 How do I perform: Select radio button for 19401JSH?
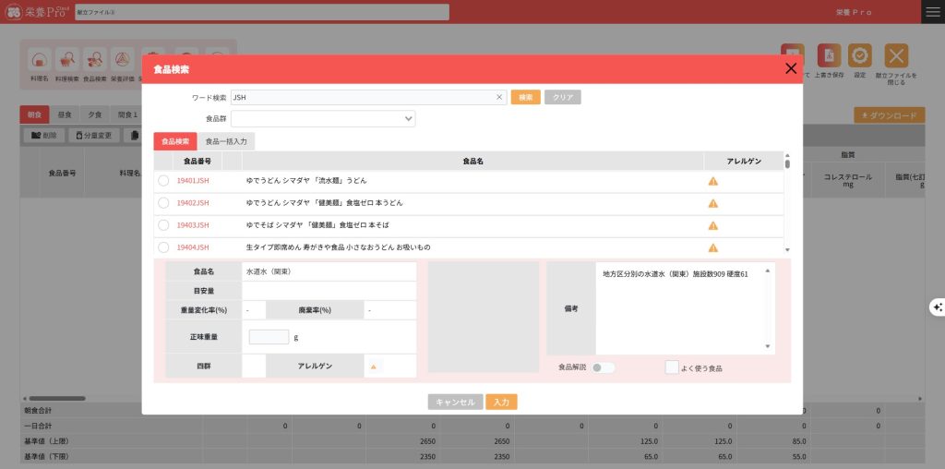(163, 180)
